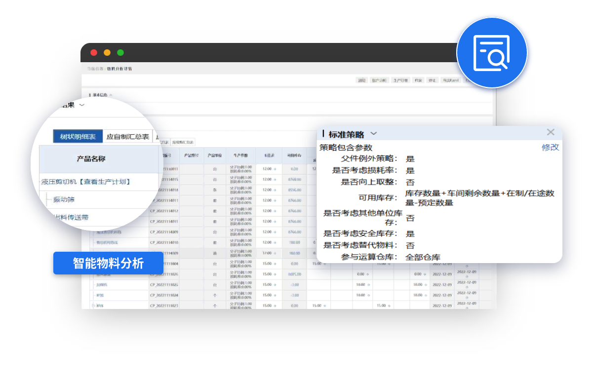Click the red window close dot
The height and width of the screenshot is (385, 593).
point(94,53)
